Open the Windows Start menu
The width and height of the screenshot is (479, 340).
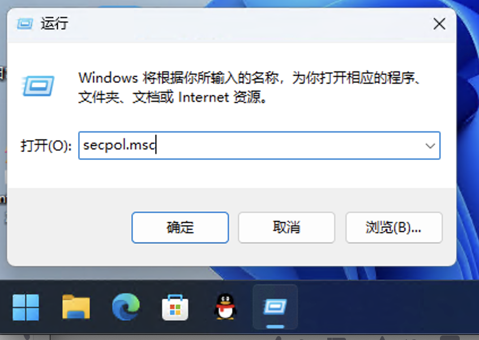pyautogui.click(x=26, y=307)
